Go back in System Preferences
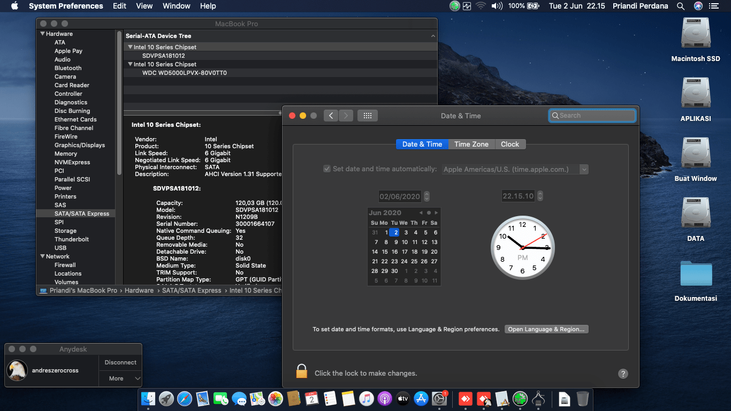The height and width of the screenshot is (411, 731). 331,116
